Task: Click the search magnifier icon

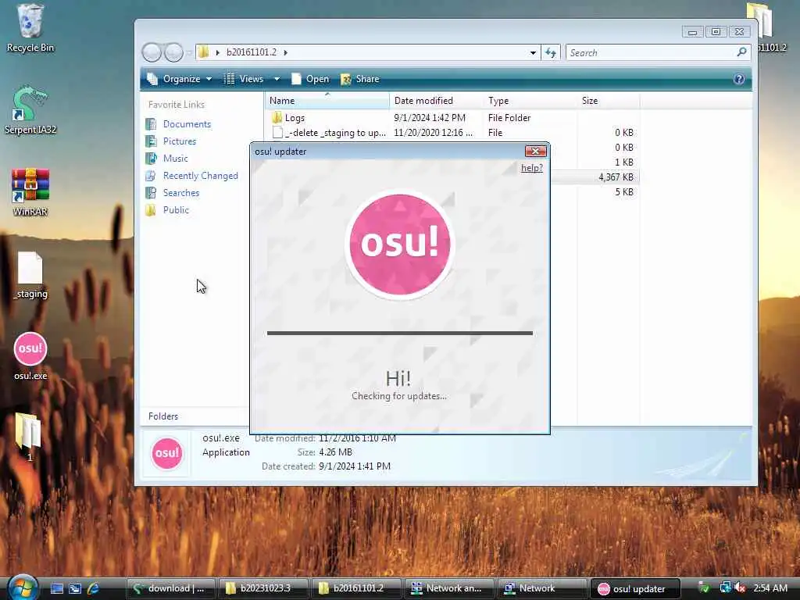Action: (x=742, y=52)
